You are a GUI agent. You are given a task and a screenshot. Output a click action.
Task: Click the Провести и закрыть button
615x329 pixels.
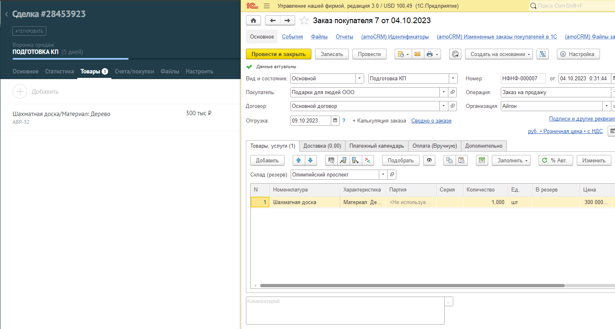278,54
